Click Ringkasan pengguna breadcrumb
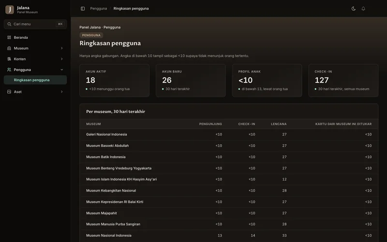Image resolution: width=387 pixels, height=242 pixels. click(x=131, y=8)
